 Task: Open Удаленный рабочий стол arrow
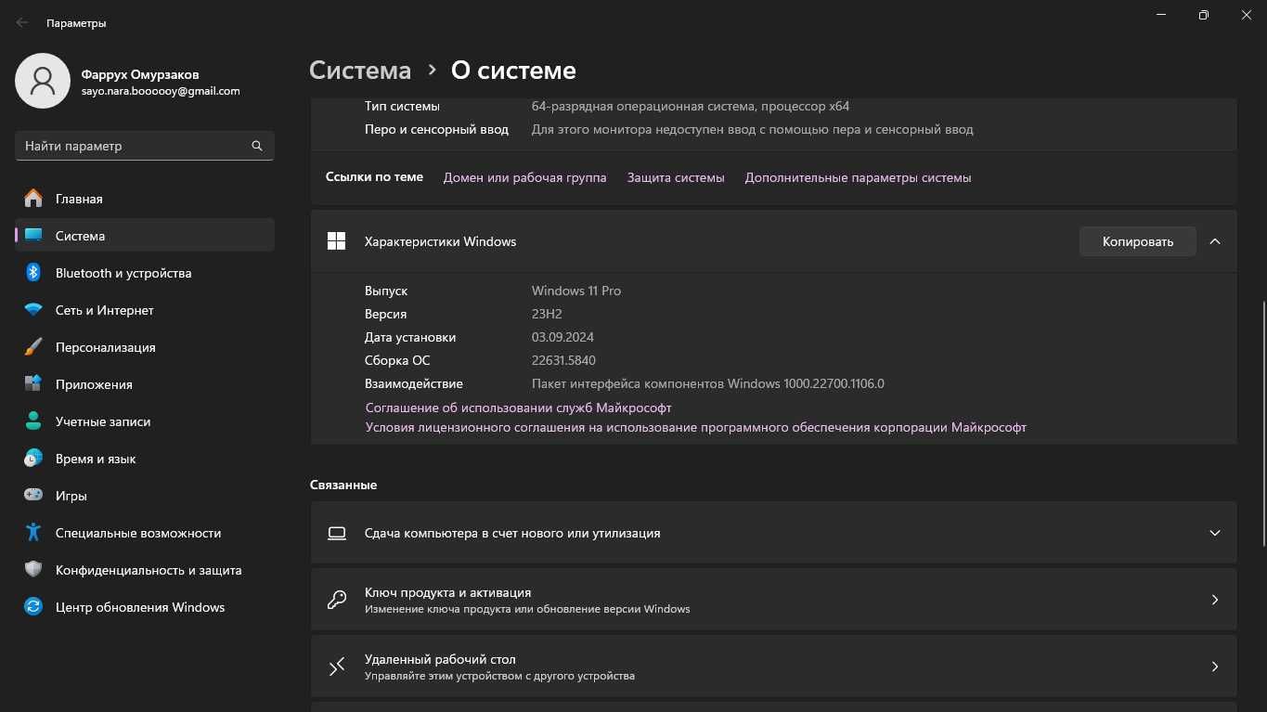1215,667
